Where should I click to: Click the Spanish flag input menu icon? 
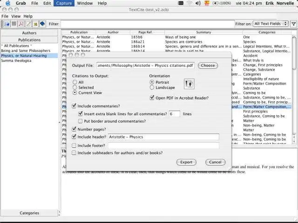(x=207, y=3)
